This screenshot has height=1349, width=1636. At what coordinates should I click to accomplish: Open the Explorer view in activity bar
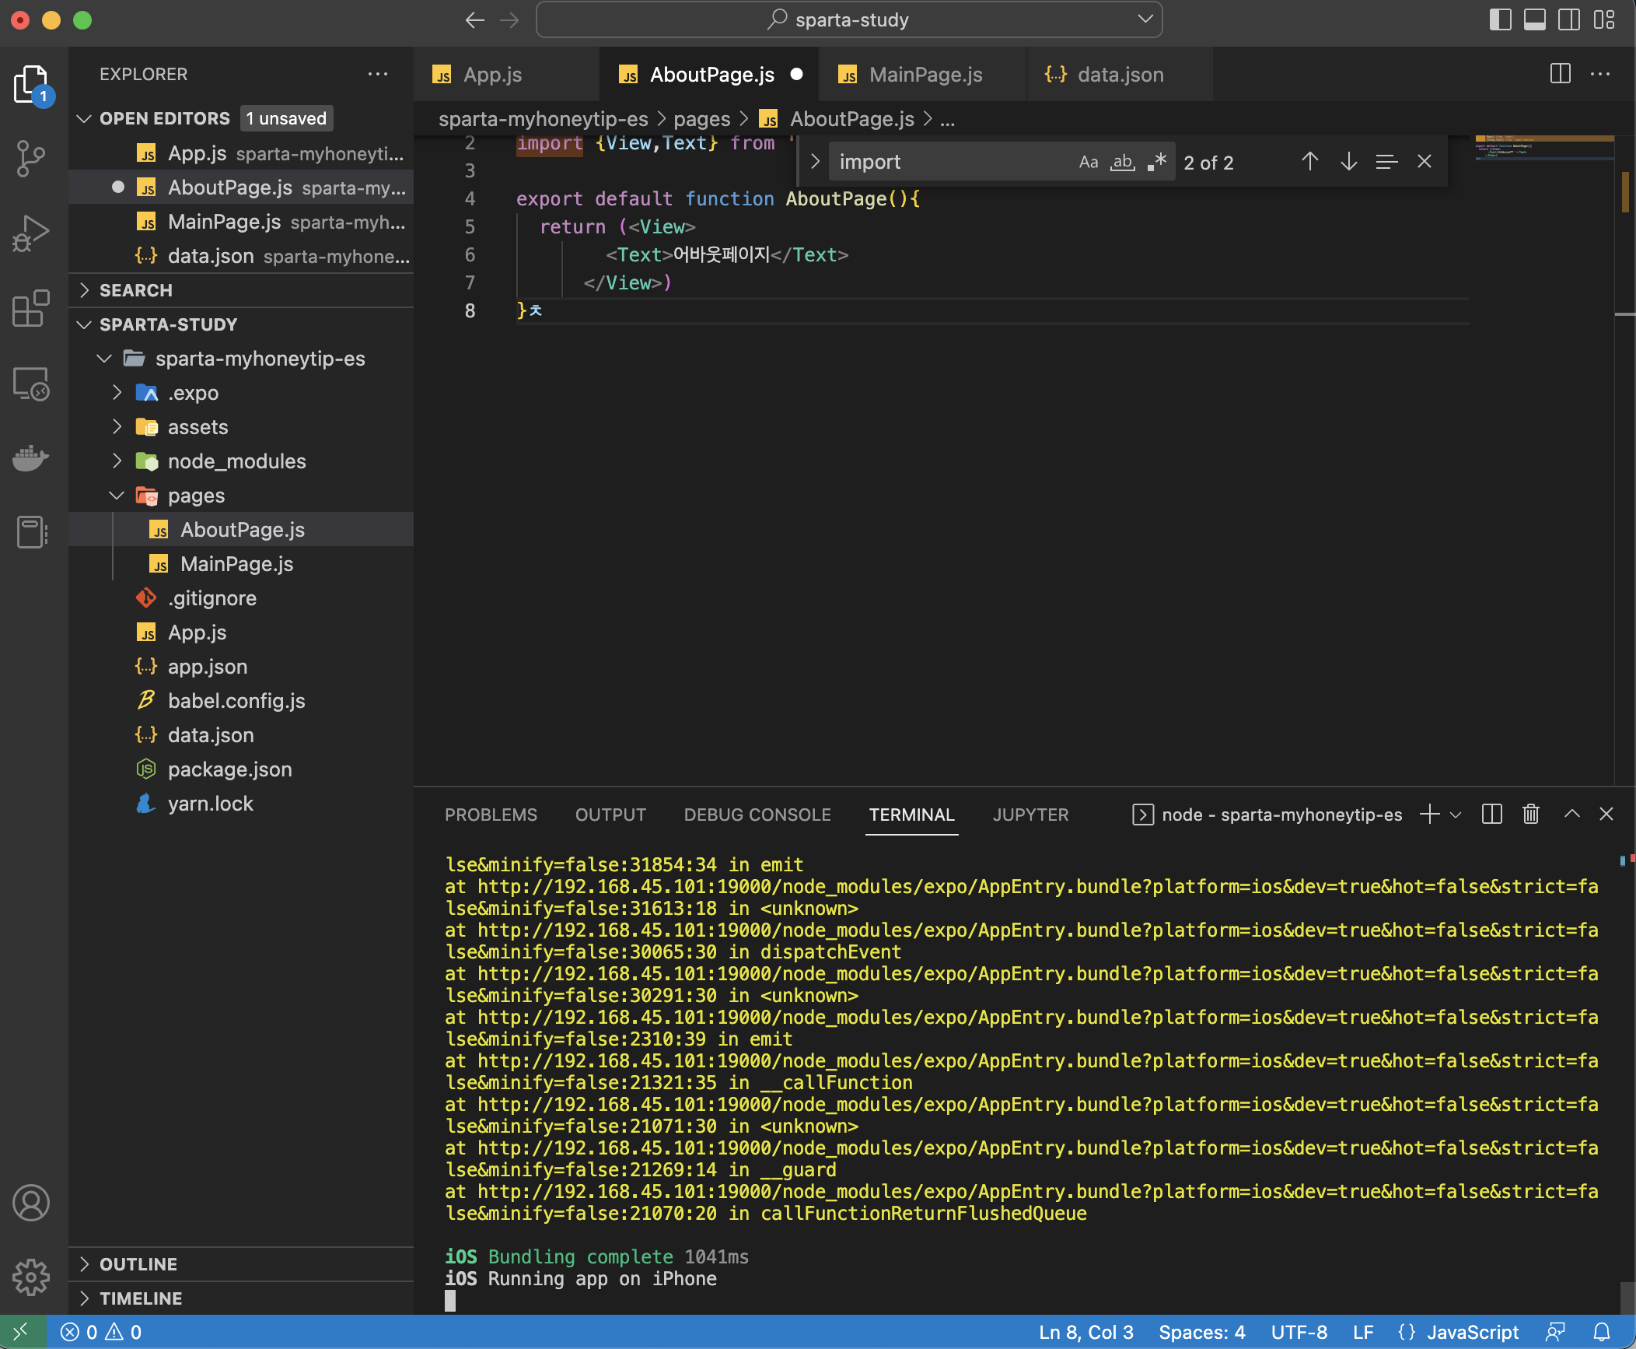[31, 84]
